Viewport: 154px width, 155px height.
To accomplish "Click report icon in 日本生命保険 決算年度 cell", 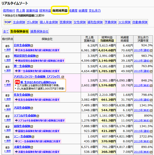I will tap(151, 51).
